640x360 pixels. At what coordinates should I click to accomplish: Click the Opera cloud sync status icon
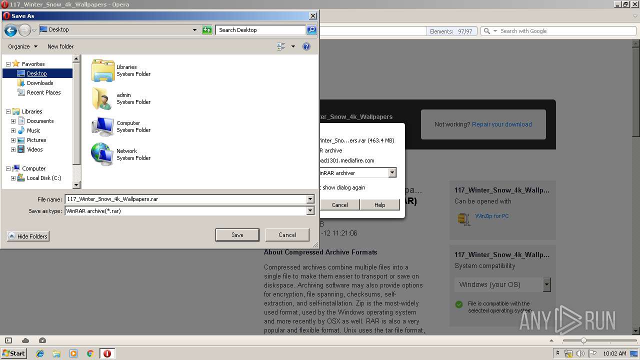25,340
